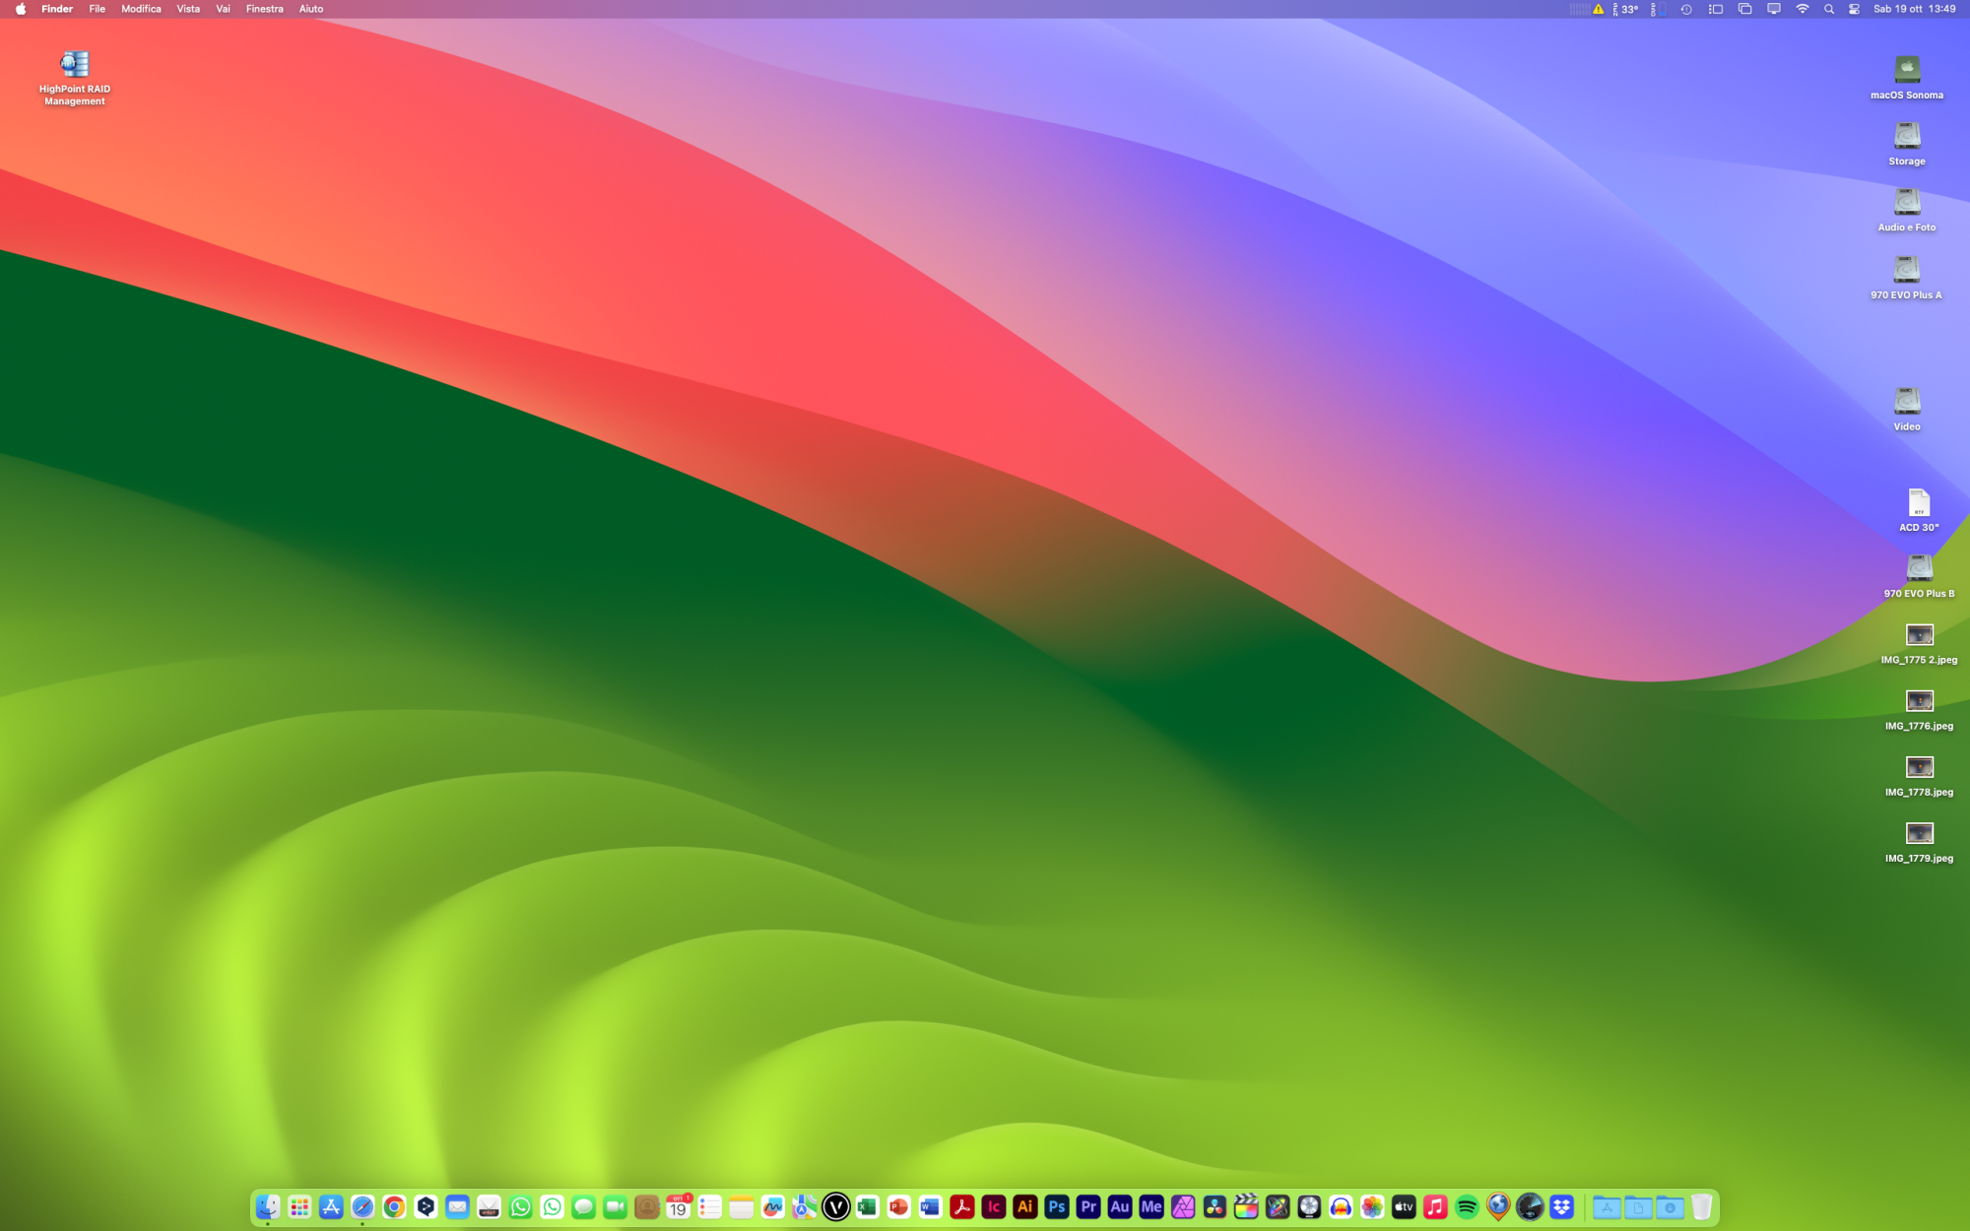The height and width of the screenshot is (1231, 1970).
Task: Click the Google Chrome Dock icon
Action: coord(394,1206)
